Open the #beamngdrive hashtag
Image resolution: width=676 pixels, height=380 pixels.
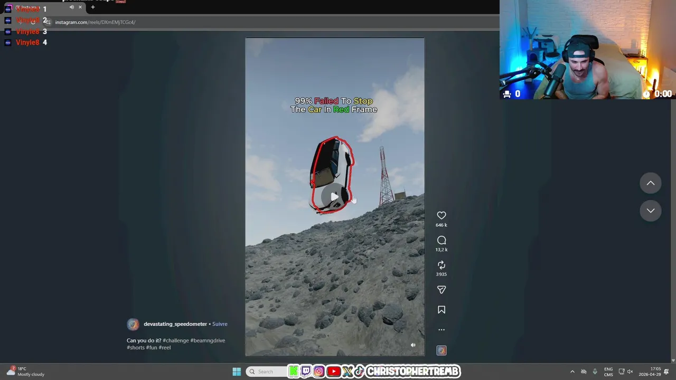coord(208,340)
